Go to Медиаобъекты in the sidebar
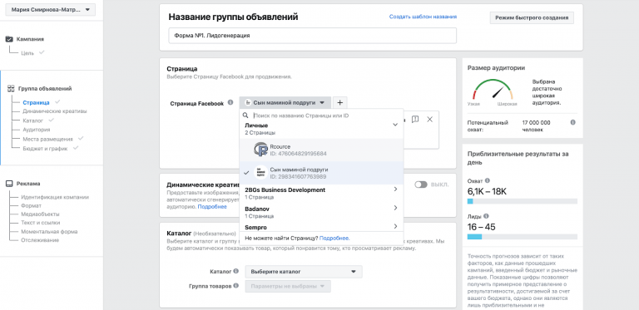The height and width of the screenshot is (310, 639). (x=40, y=214)
